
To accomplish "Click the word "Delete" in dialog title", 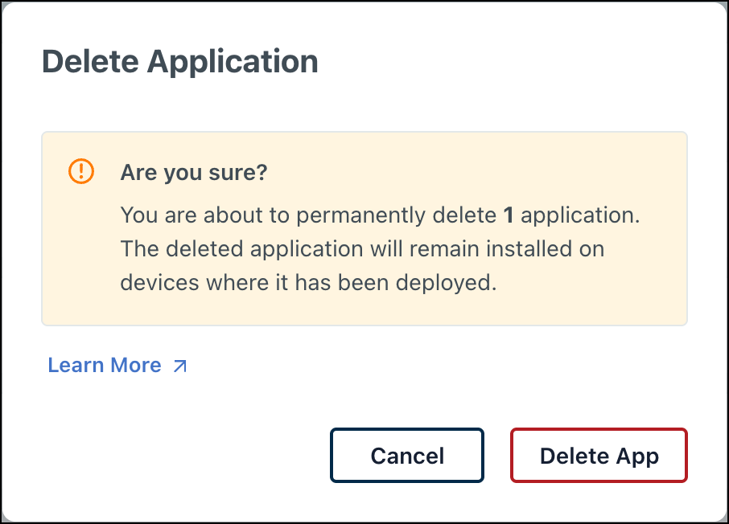I will [x=90, y=62].
